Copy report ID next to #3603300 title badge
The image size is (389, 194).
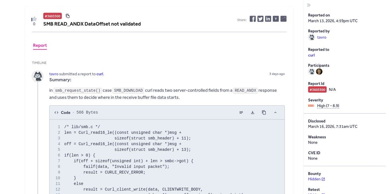68,16
